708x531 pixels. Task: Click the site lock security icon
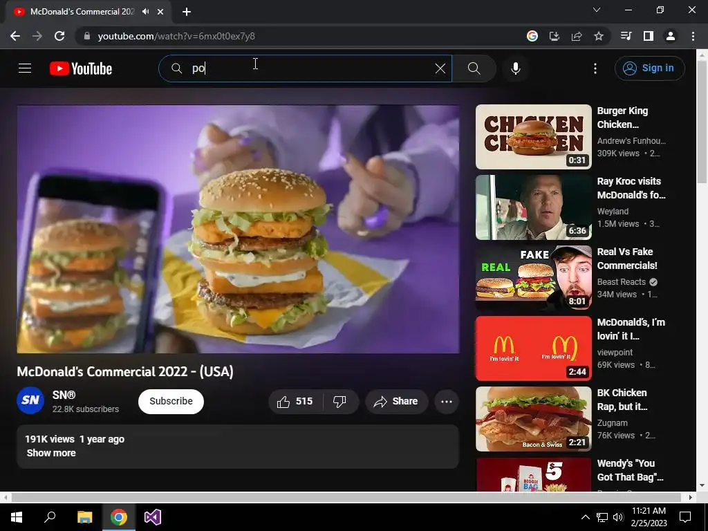tap(87, 36)
